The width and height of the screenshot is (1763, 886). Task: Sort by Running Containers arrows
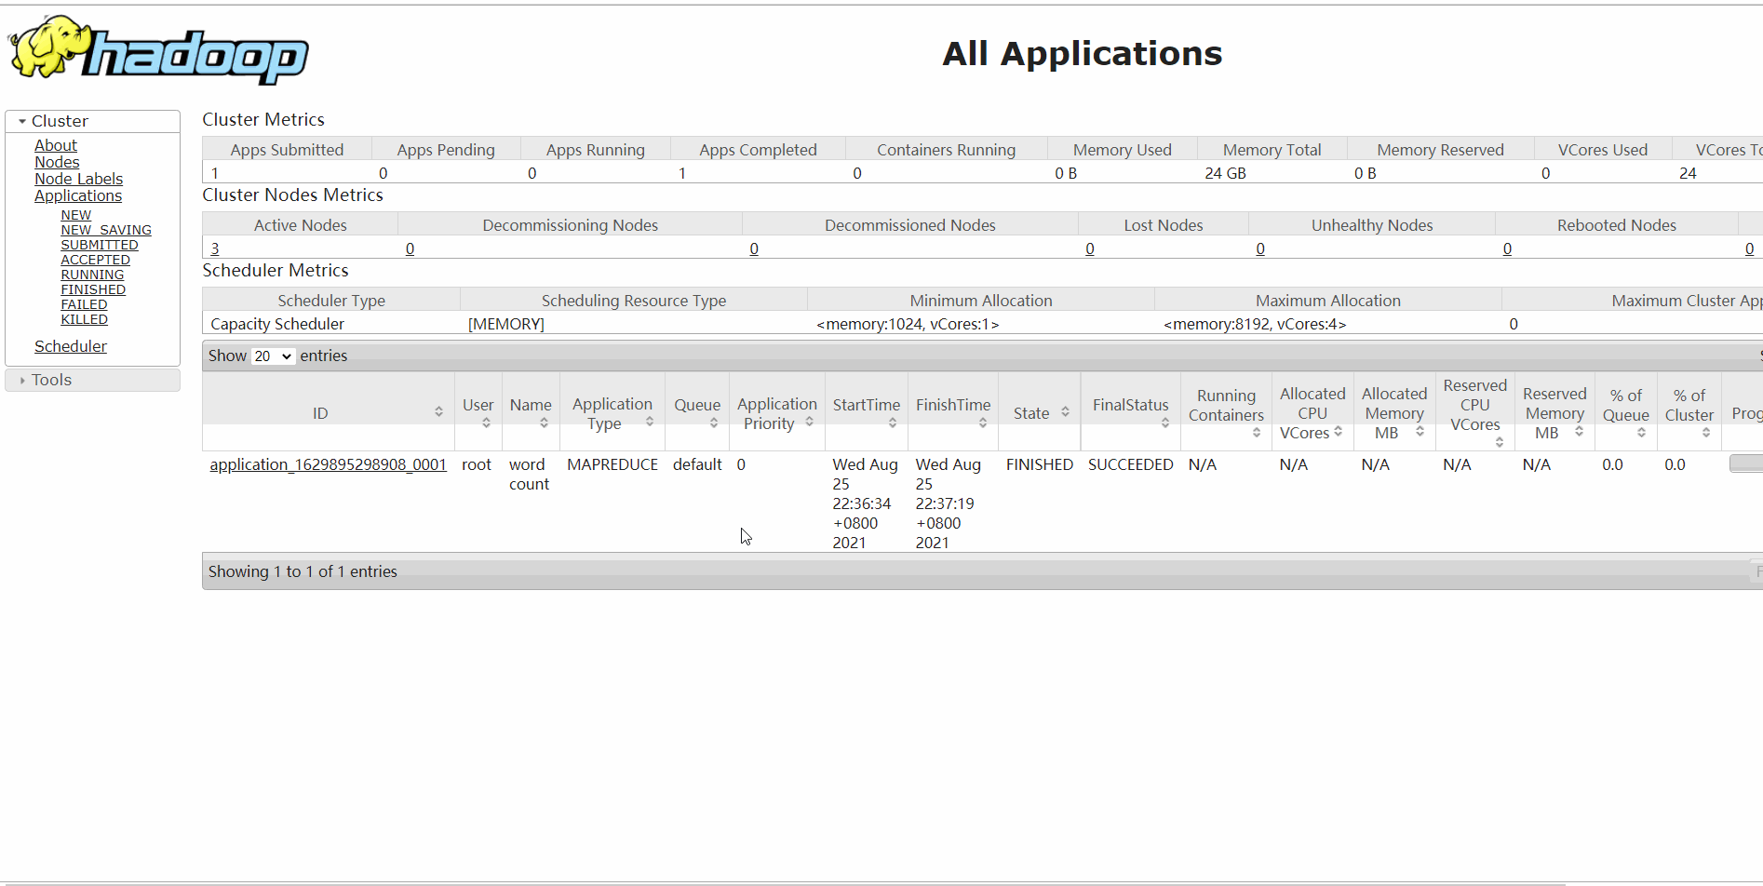click(1257, 433)
